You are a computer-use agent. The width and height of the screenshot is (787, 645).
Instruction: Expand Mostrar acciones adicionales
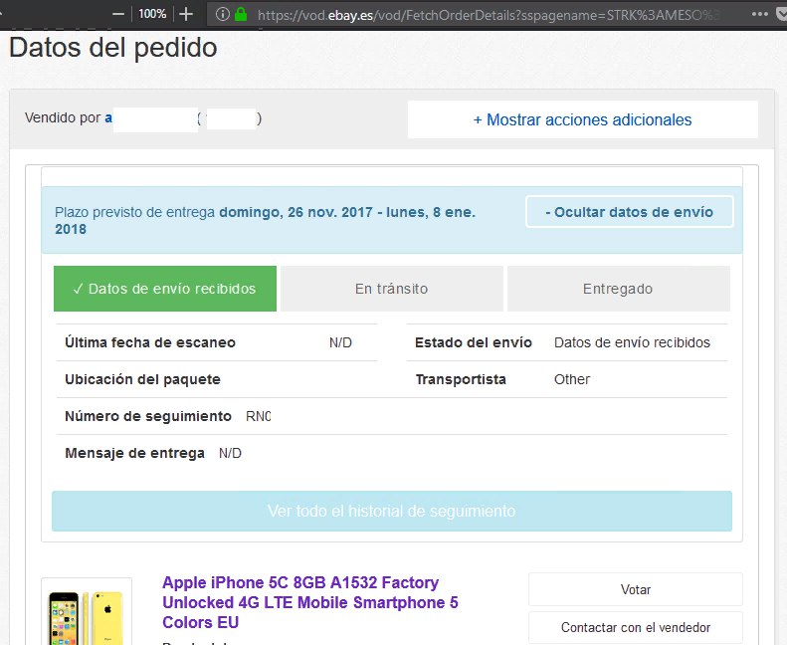(582, 119)
